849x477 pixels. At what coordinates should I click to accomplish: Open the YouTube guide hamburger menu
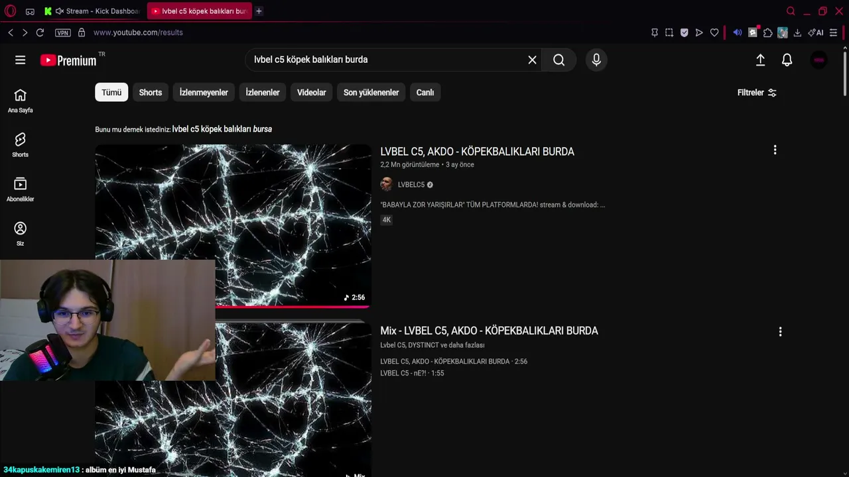tap(21, 60)
